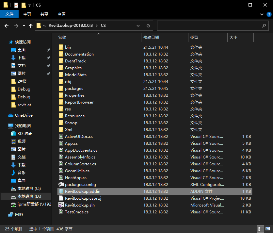This screenshot has width=273, height=233.
Task: Click the RevitLookup.addin file icon
Action: point(61,191)
